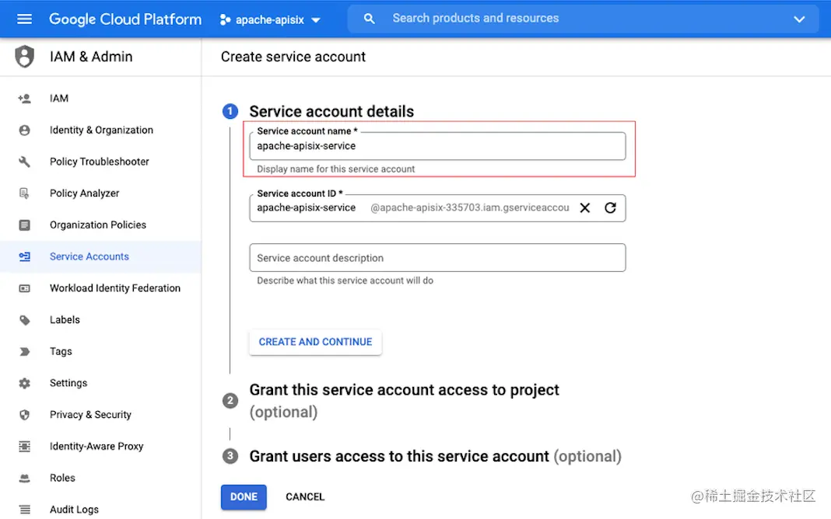
Task: Click the DONE button
Action: coord(244,496)
